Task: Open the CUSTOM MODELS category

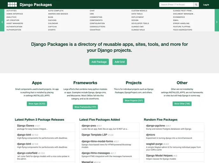Action: pyautogui.click(x=139, y=11)
